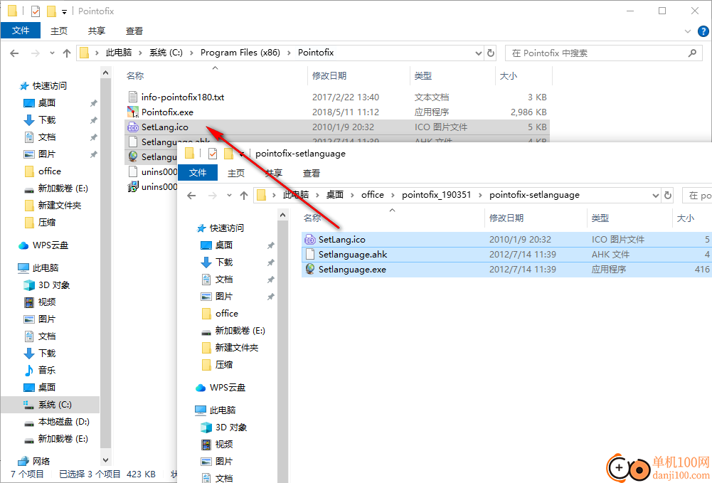Open 文件 menu in the Pointofix window
This screenshot has height=483, width=712.
pyautogui.click(x=21, y=31)
